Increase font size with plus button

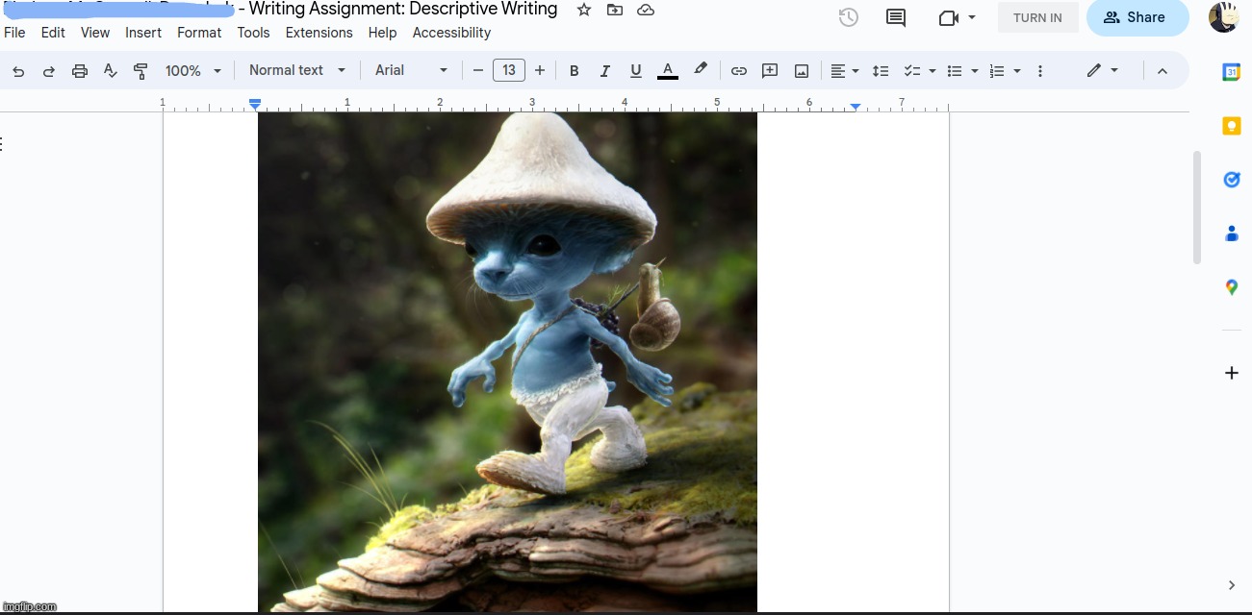(x=540, y=71)
